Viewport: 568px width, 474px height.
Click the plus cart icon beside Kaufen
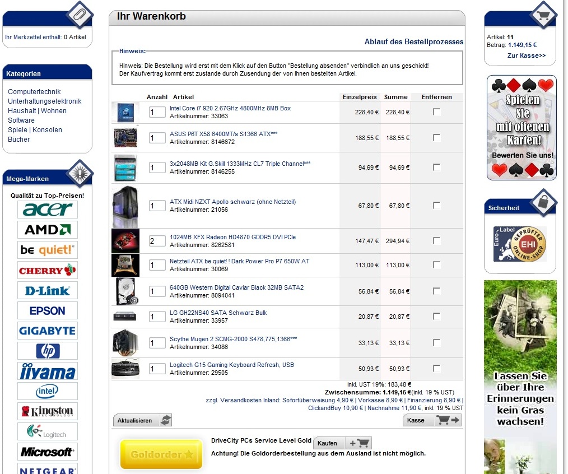click(x=359, y=443)
